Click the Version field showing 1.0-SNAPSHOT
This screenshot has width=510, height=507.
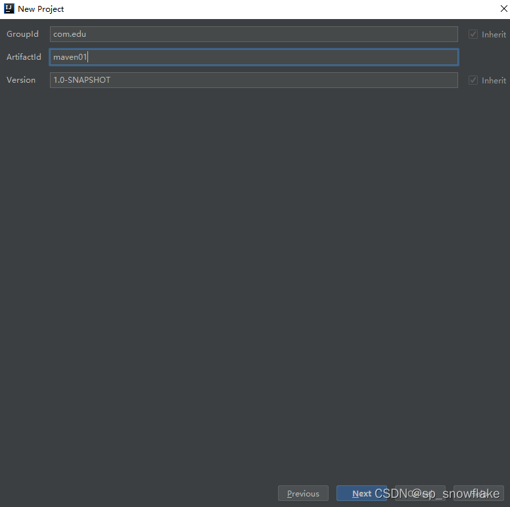coord(254,80)
